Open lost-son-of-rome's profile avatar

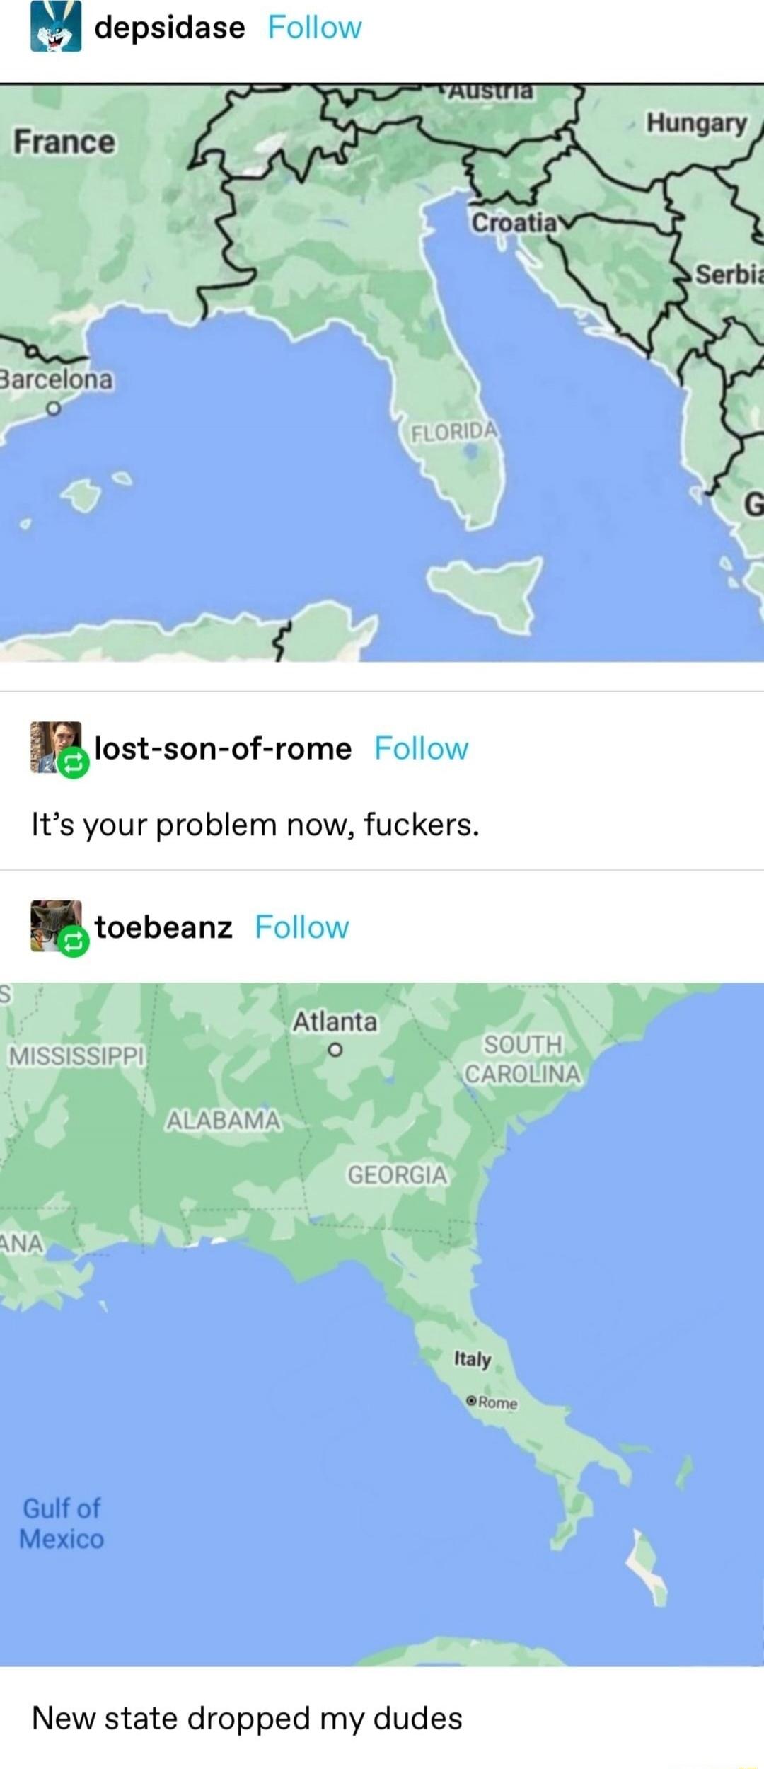(x=56, y=747)
